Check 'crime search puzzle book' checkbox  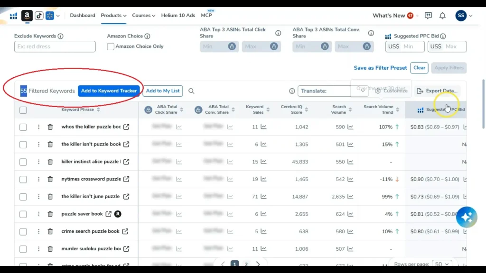[x=23, y=231]
